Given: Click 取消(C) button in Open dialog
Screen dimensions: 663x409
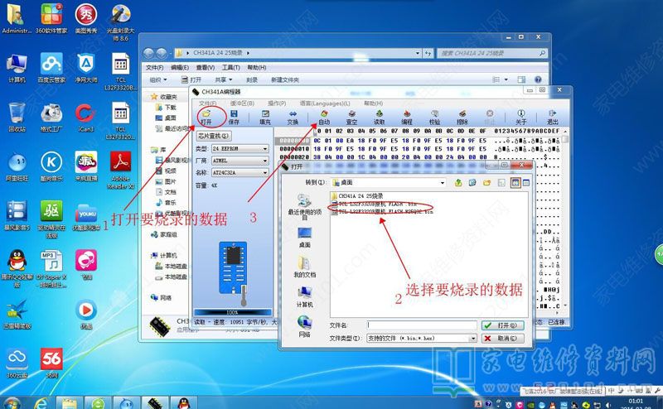Looking at the screenshot, I should pos(503,339).
